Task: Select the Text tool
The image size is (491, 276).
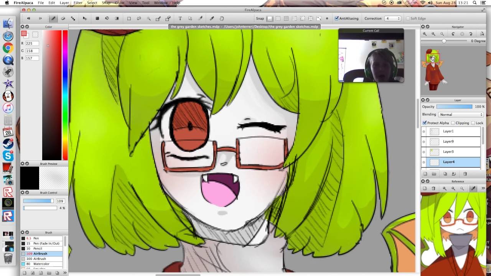Action: pyautogui.click(x=180, y=18)
